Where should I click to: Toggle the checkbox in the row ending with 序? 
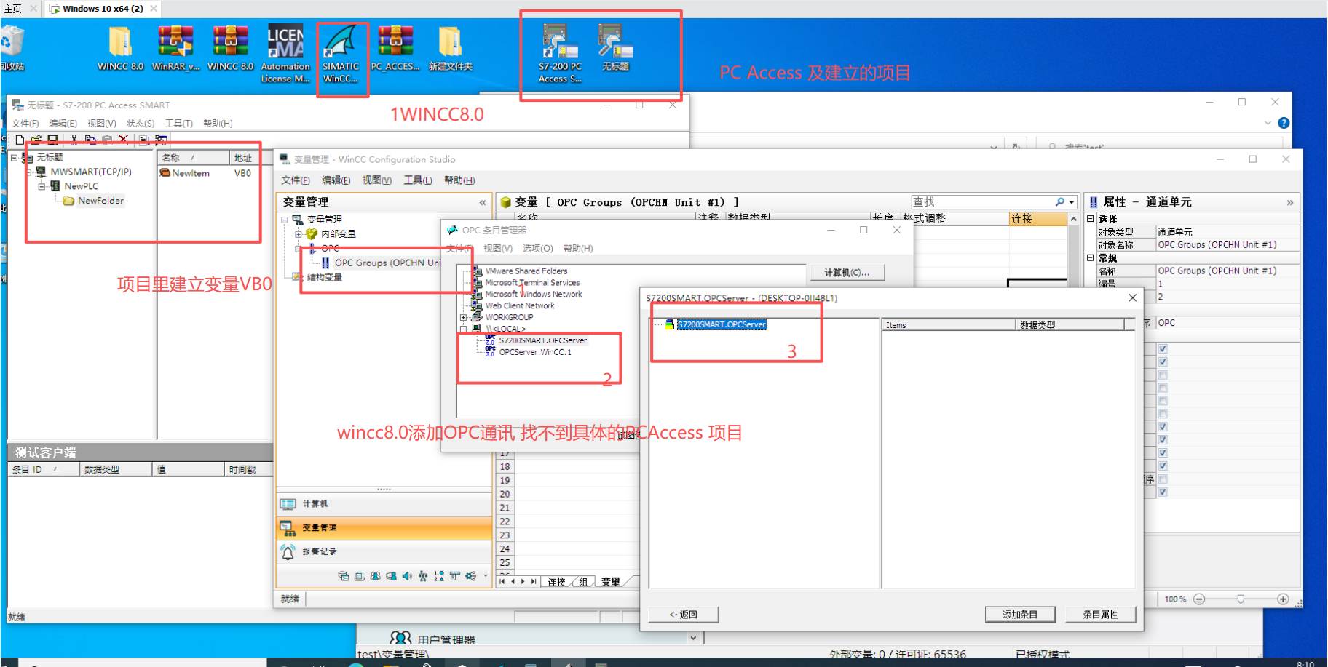click(1163, 479)
